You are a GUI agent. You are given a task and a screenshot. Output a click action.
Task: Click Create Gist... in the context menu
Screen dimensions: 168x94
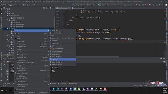click(32, 90)
